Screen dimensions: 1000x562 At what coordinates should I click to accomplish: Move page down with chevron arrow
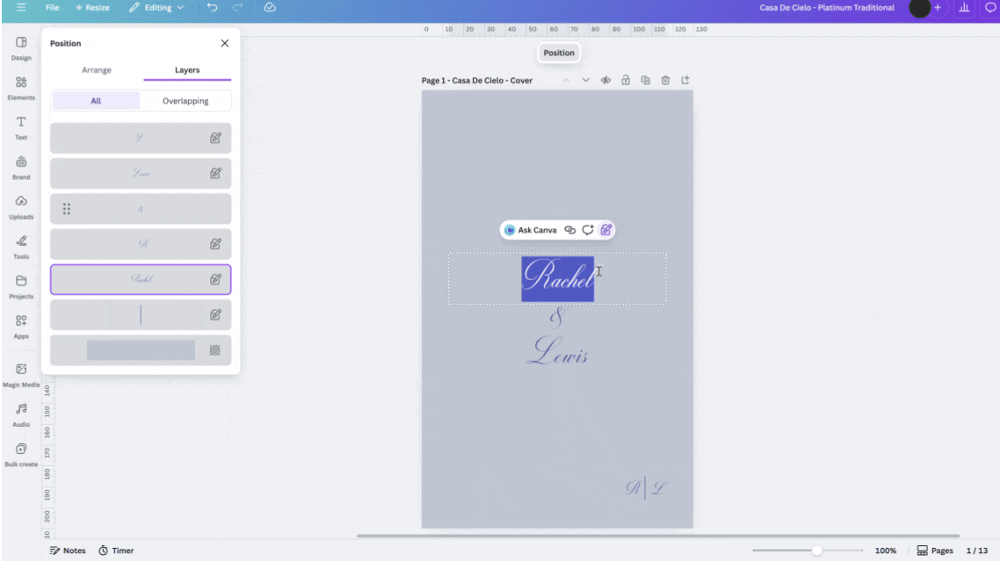585,80
